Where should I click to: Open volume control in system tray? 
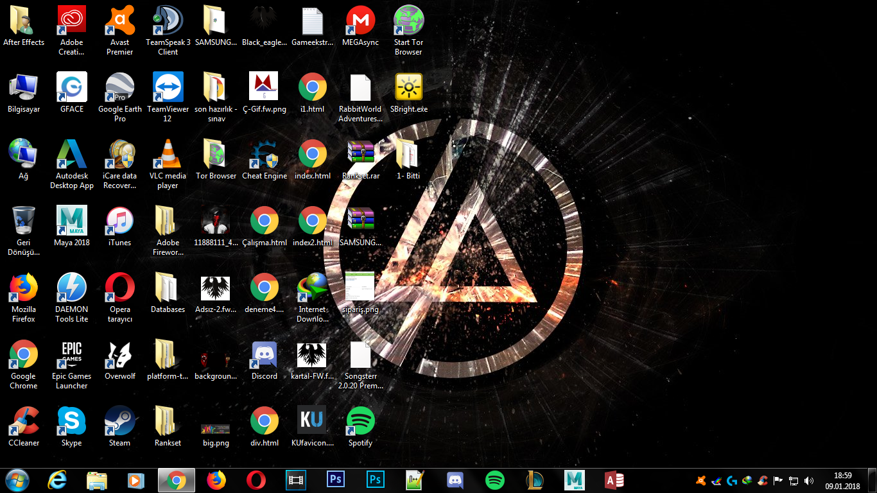(x=809, y=481)
